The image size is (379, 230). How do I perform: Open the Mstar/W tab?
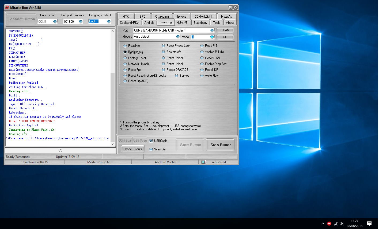click(227, 16)
